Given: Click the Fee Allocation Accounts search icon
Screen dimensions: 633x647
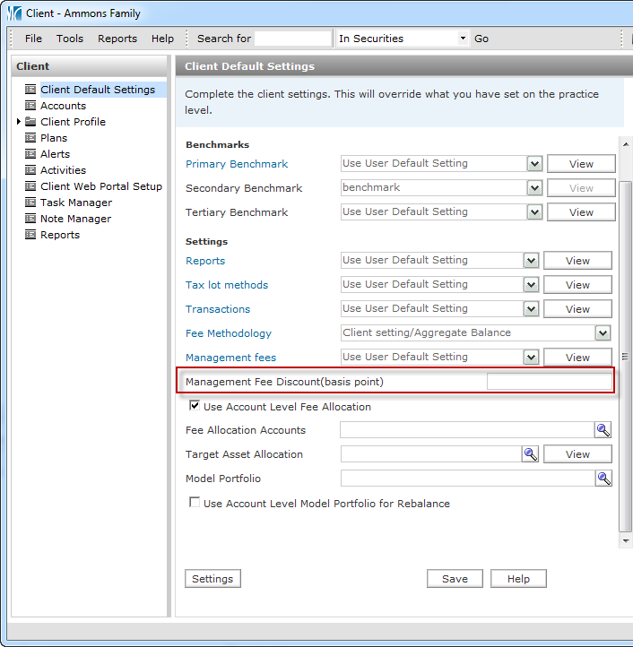Looking at the screenshot, I should [603, 430].
